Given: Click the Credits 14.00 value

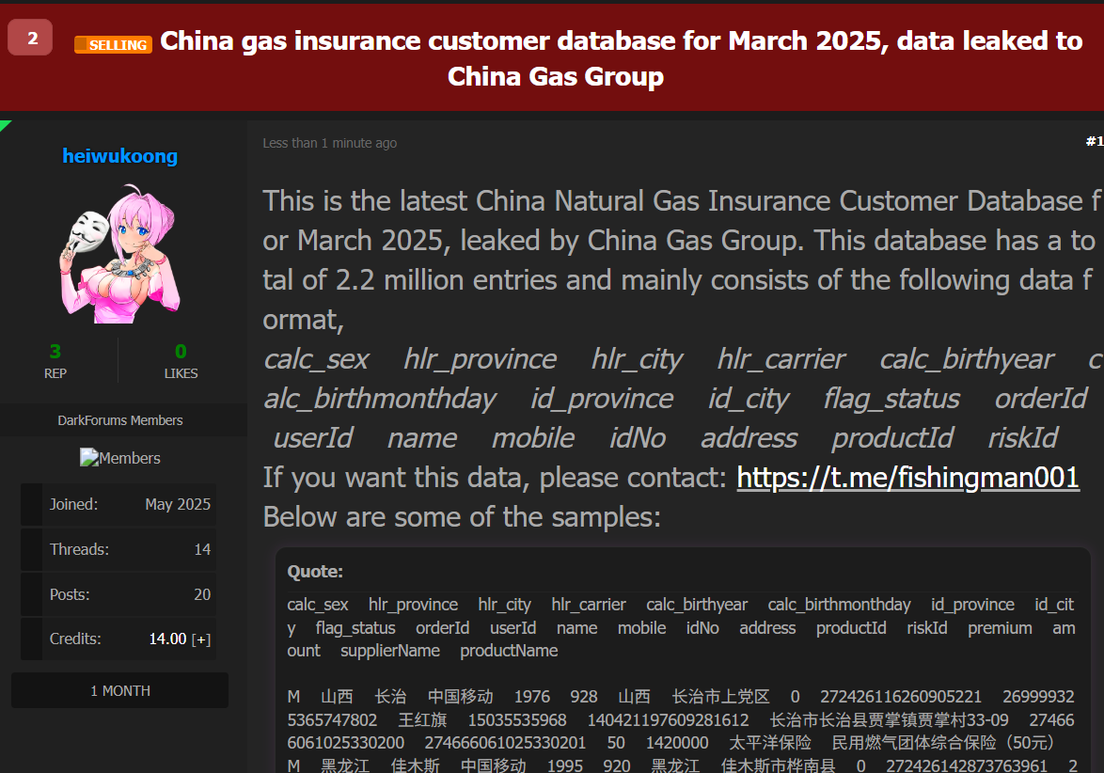Looking at the screenshot, I should click(x=167, y=639).
